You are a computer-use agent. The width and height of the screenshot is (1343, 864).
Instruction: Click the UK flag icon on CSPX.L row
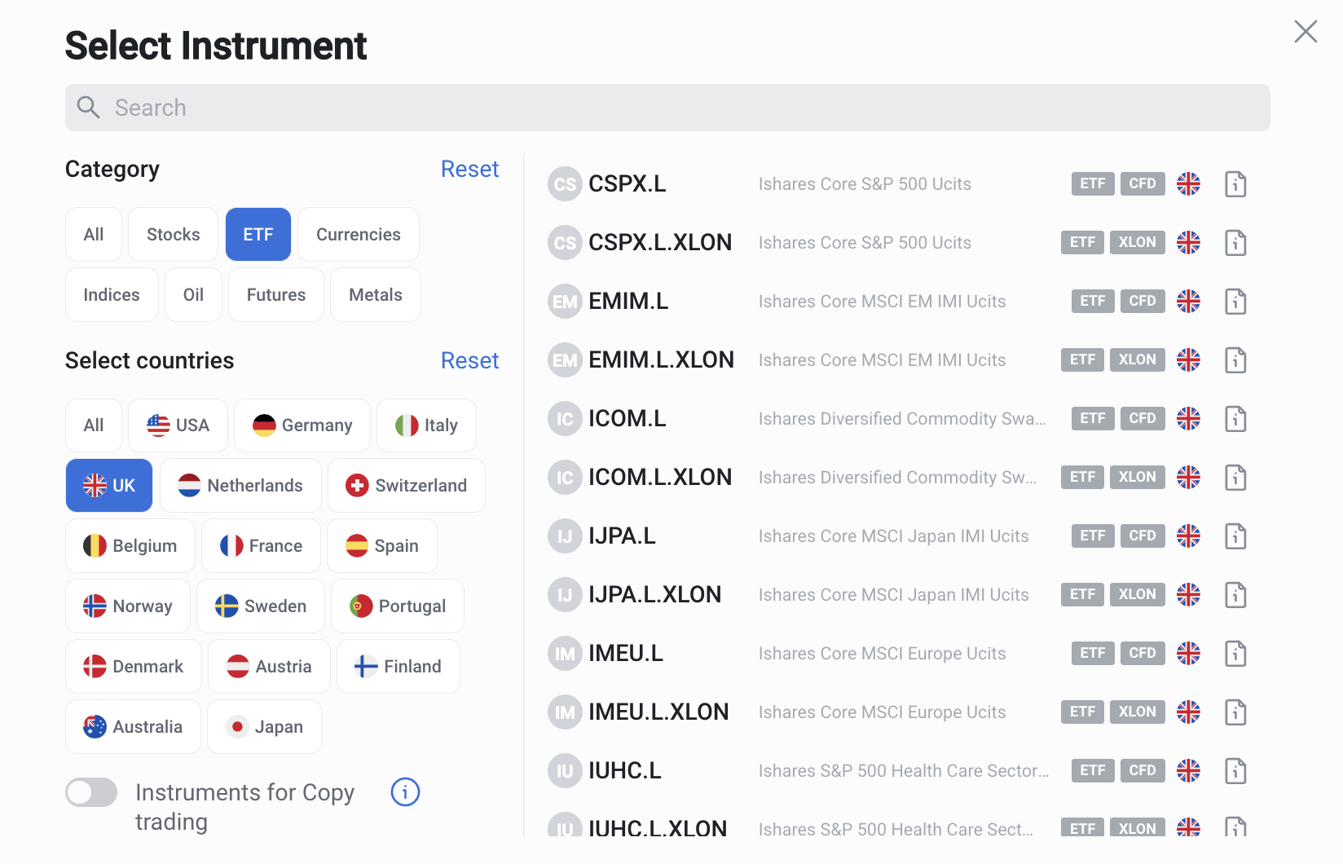click(1188, 184)
